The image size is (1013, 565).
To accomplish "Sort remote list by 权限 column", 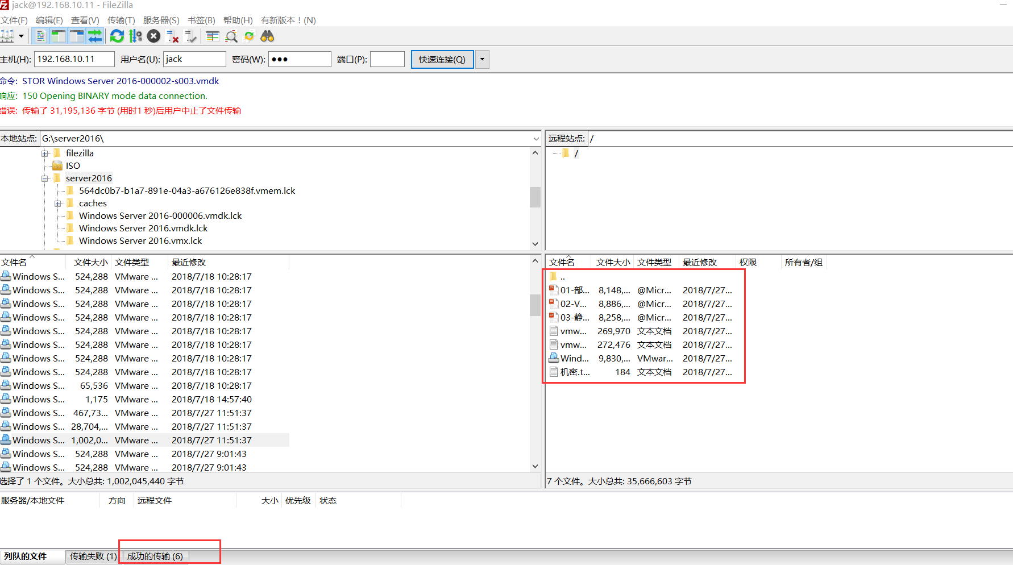I will [x=758, y=262].
